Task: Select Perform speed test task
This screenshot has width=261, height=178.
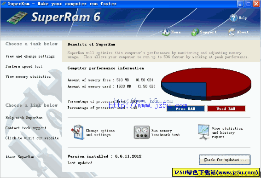Action: pos(24,66)
